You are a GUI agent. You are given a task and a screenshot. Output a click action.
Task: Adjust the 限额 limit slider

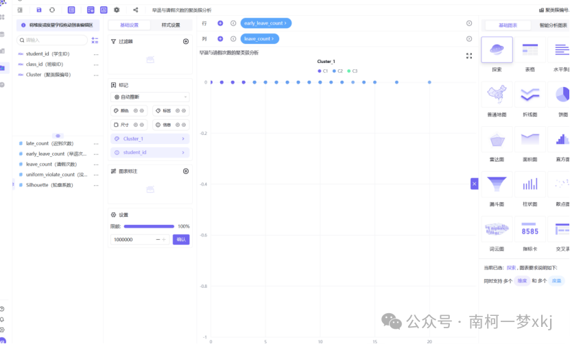[149, 226]
